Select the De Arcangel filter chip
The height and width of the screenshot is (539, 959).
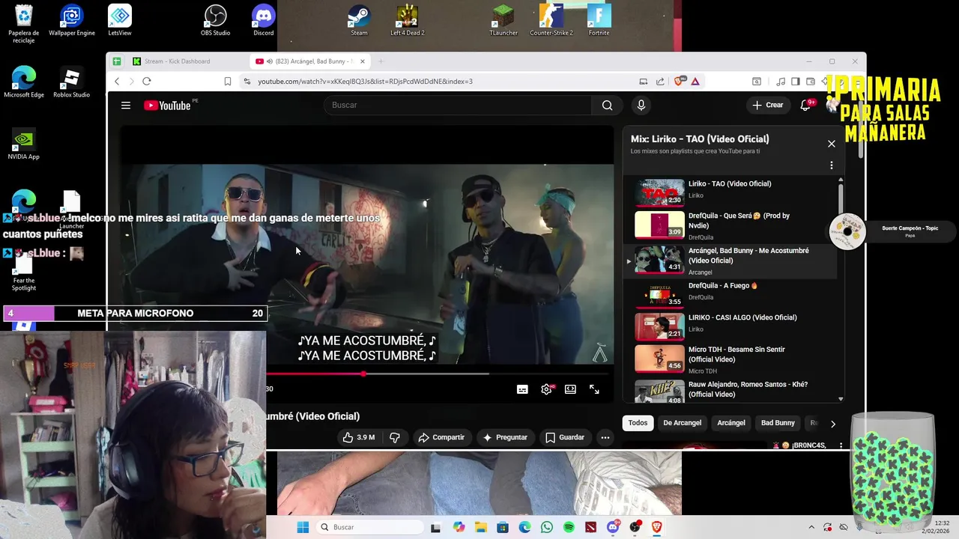(682, 423)
